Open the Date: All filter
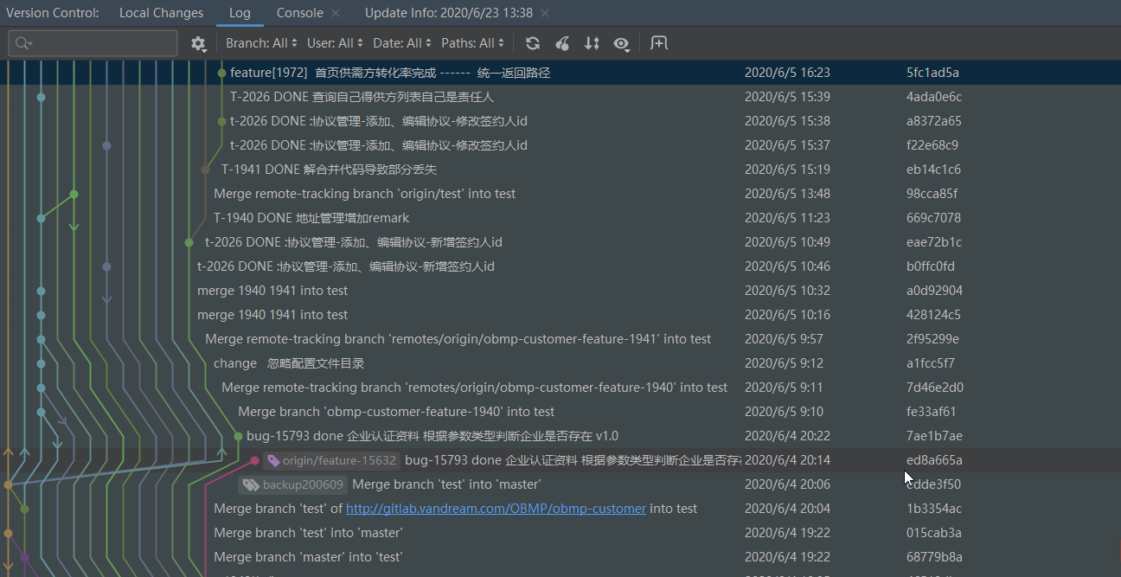The width and height of the screenshot is (1121, 577). click(399, 42)
